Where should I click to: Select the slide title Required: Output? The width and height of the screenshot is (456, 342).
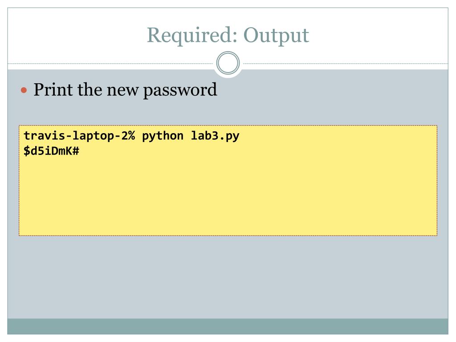[228, 35]
